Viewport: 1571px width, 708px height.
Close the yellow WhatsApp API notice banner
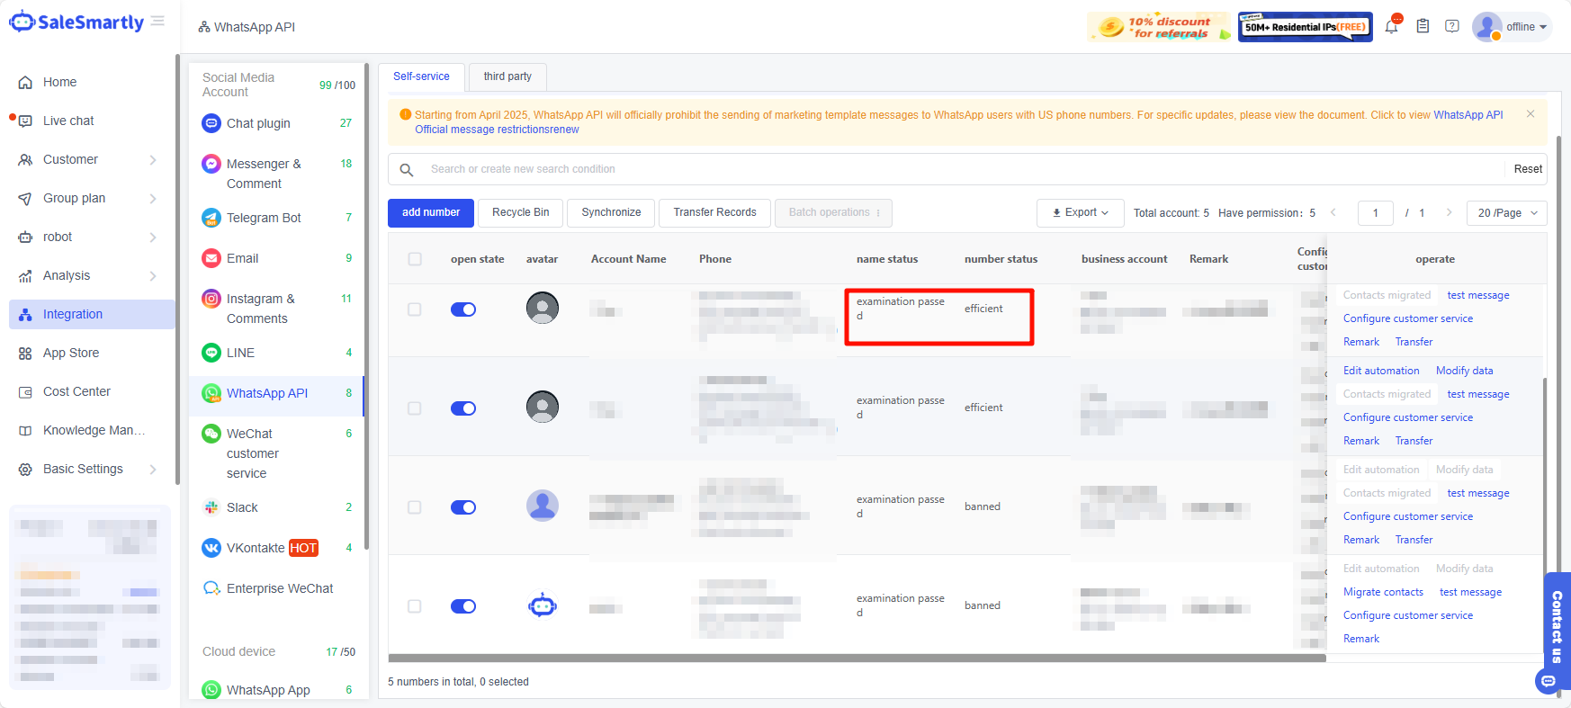tap(1531, 114)
